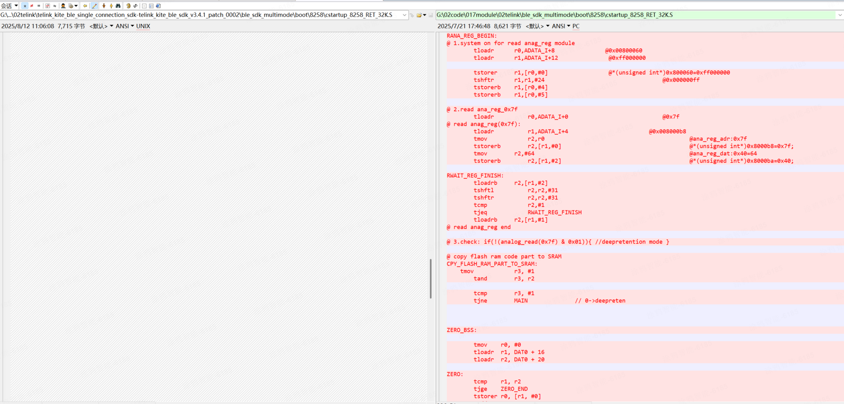
Task: Open the left pane <默认> format dropdown
Action: tap(101, 26)
